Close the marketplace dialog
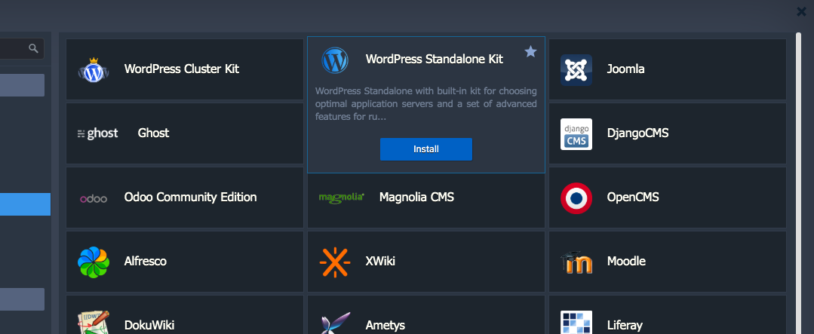The height and width of the screenshot is (334, 814). (801, 11)
